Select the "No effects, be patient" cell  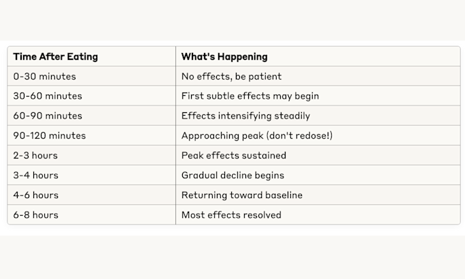click(x=231, y=76)
